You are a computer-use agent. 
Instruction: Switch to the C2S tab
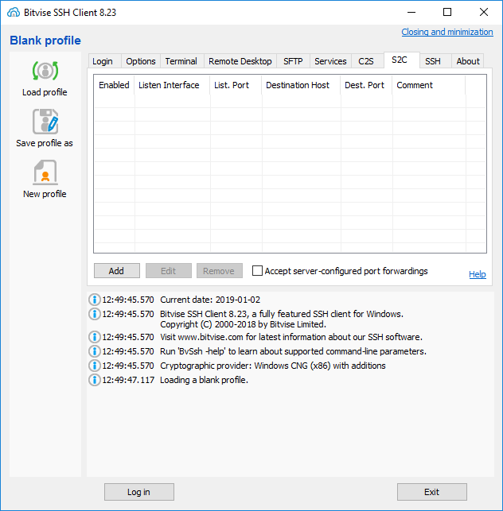click(366, 61)
